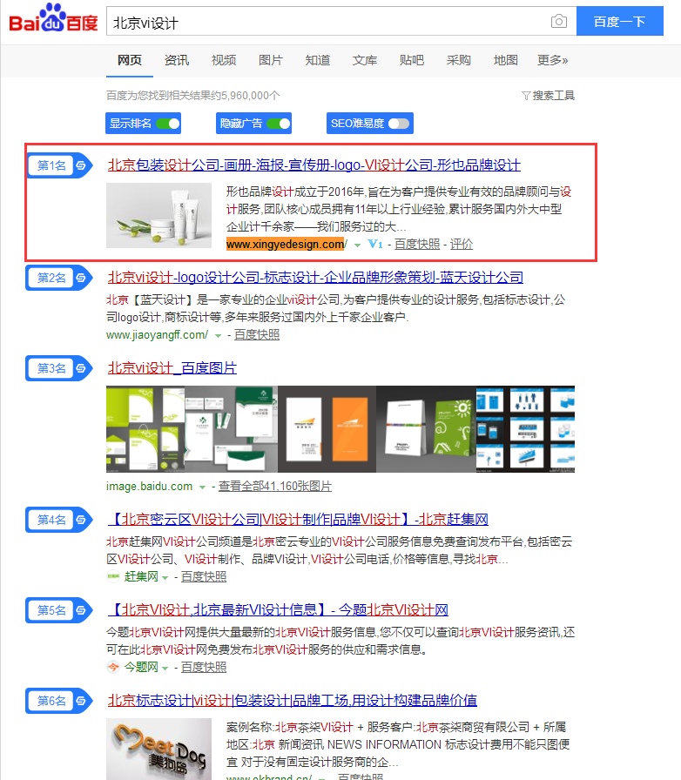Screen dimensions: 681x780
Task: Toggle 显示排名 switch
Action: pos(168,124)
